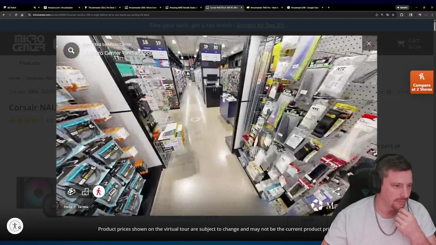Open the tour Terms link
The image size is (436, 245).
pos(83,207)
